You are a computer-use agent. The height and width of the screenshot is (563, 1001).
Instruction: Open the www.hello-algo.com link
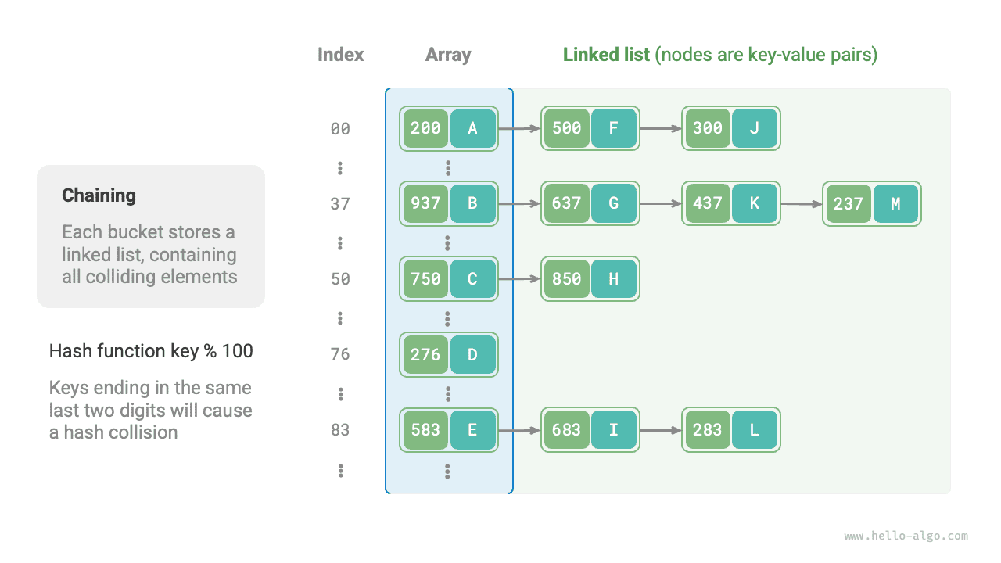point(906,536)
